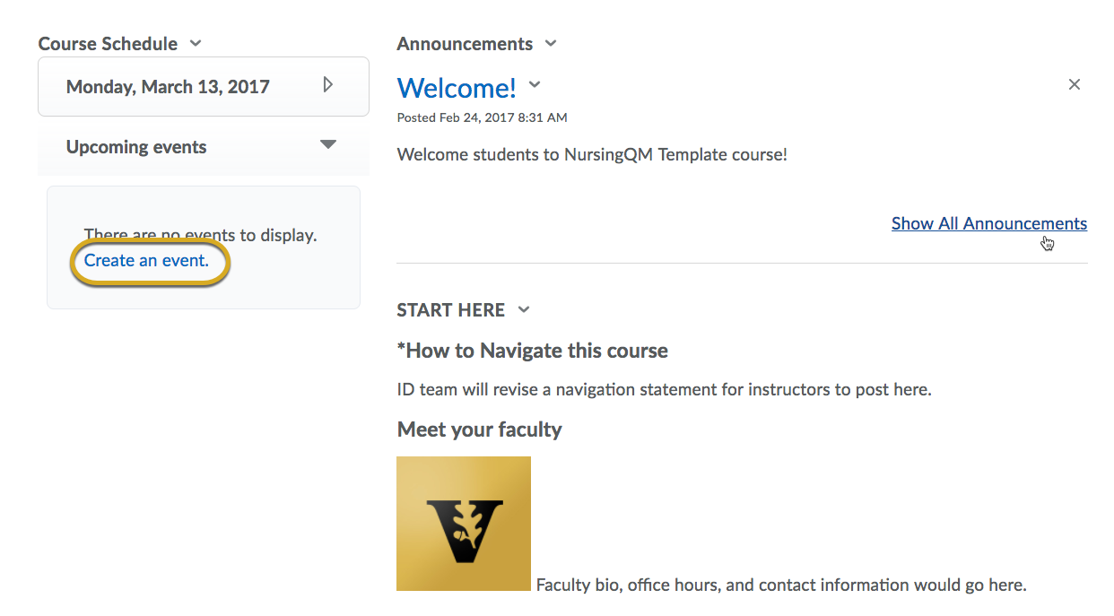Viewport: 1114px width, 616px height.
Task: Click the START HERE heading text
Action: tap(451, 310)
